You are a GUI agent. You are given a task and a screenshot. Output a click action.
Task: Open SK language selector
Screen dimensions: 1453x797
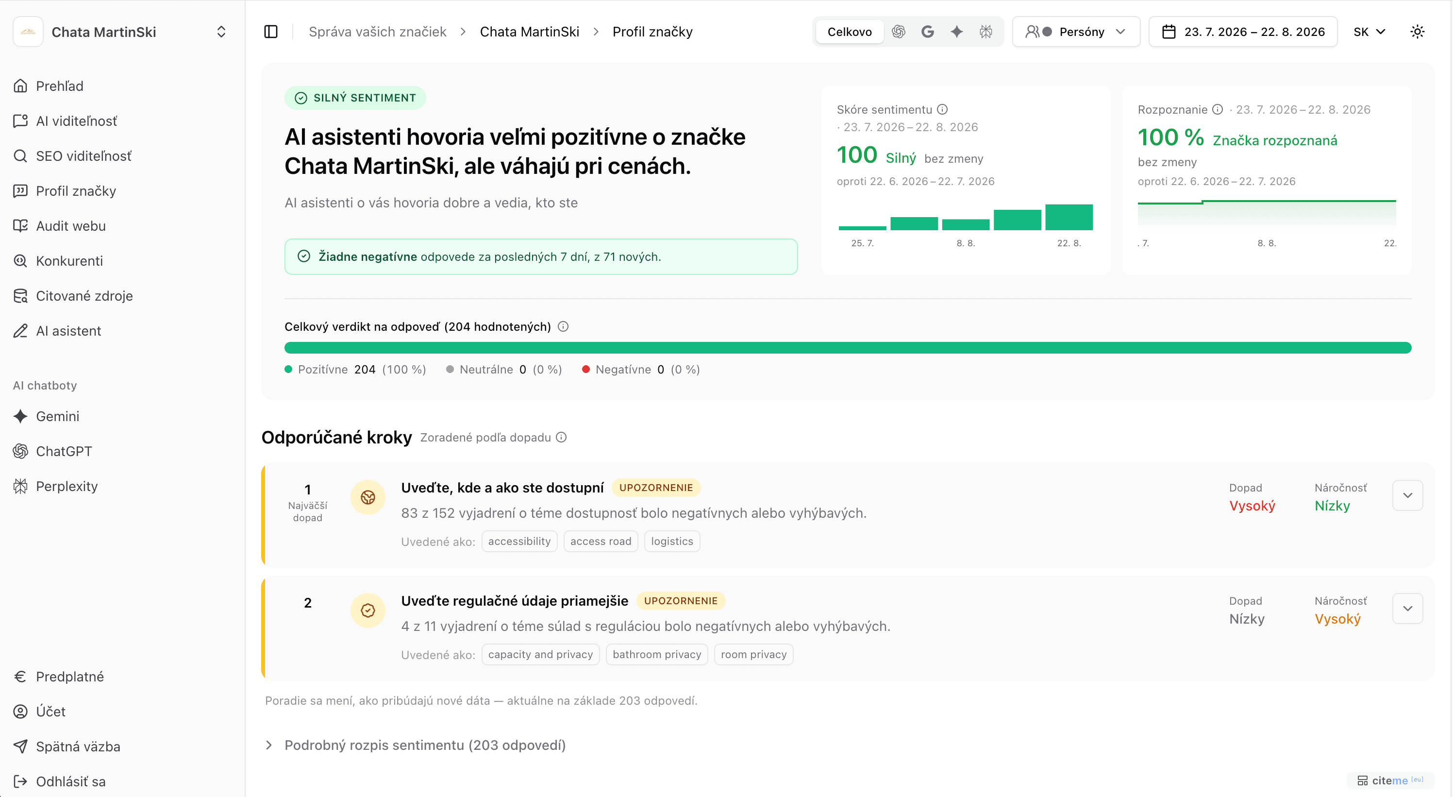pyautogui.click(x=1369, y=32)
